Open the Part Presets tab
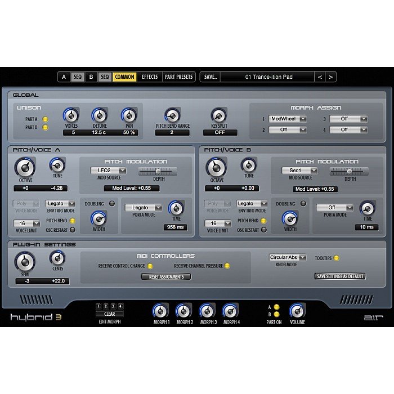This screenshot has height=394, width=394. tap(178, 77)
